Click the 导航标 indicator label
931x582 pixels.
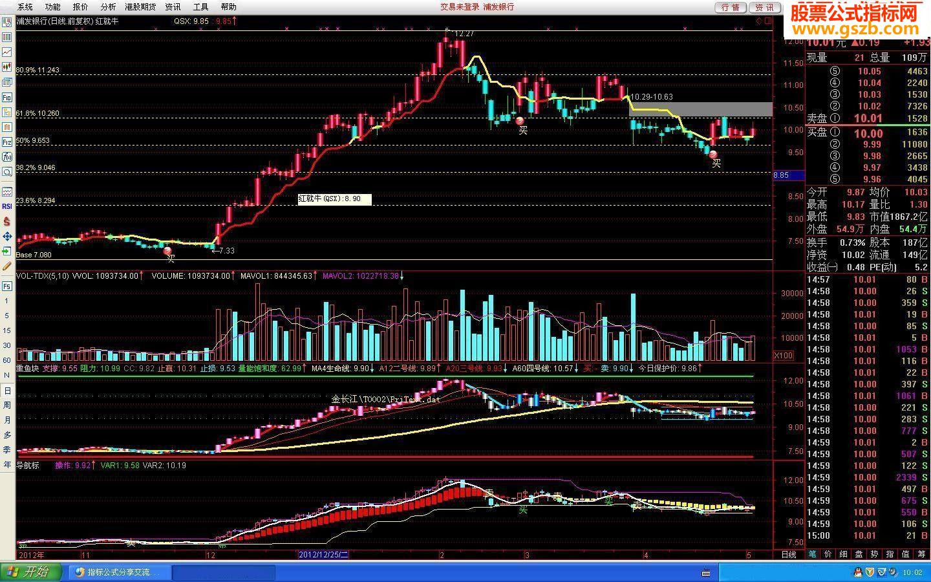[x=28, y=465]
